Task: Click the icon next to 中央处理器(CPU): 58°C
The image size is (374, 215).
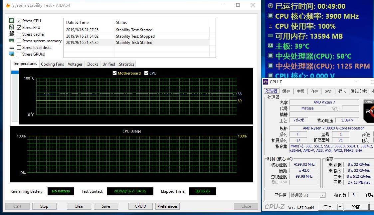Action: pos(271,56)
